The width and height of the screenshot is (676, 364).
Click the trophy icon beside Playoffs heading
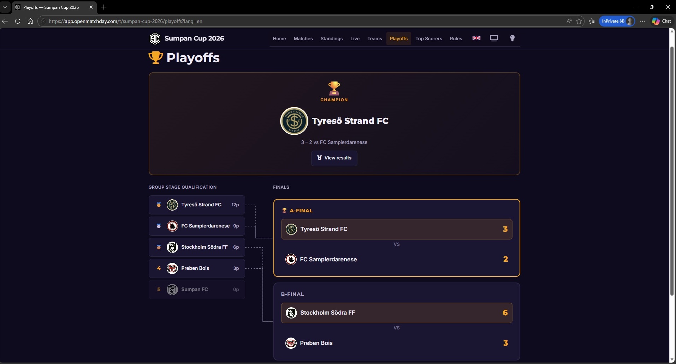(x=155, y=57)
